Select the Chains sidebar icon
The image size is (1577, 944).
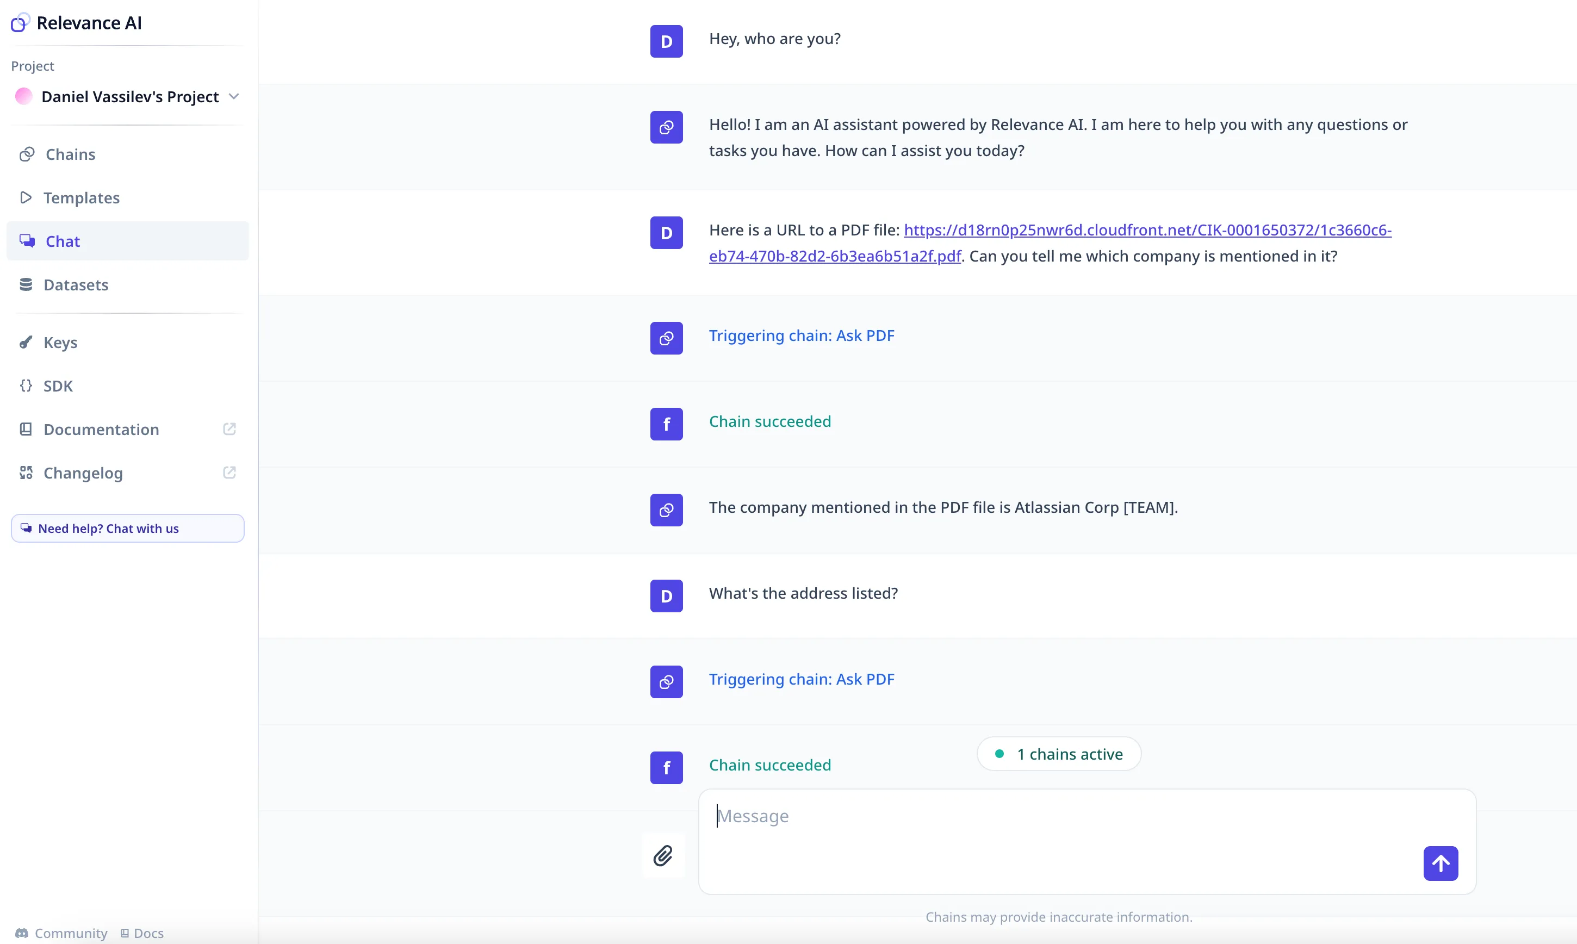pos(26,154)
